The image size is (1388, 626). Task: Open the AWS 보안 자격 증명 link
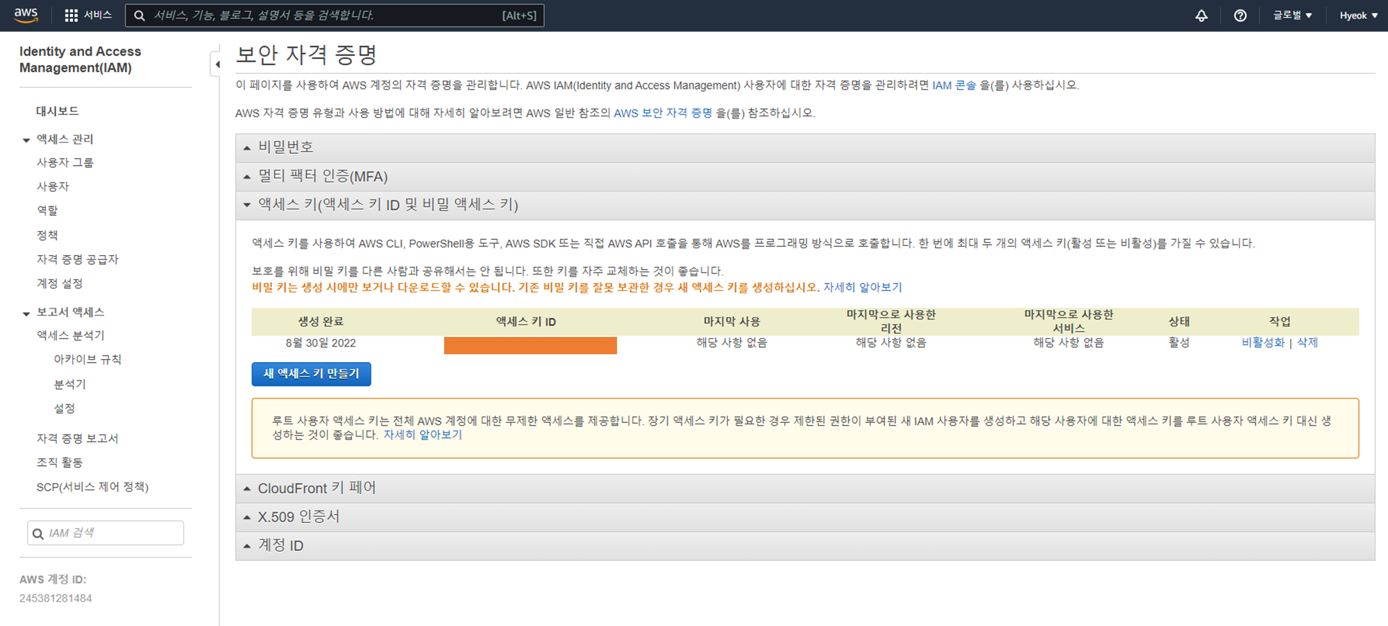coord(663,113)
